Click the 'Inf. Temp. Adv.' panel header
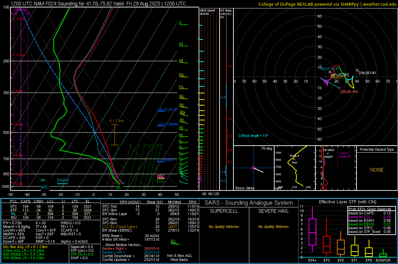 (x=226, y=14)
